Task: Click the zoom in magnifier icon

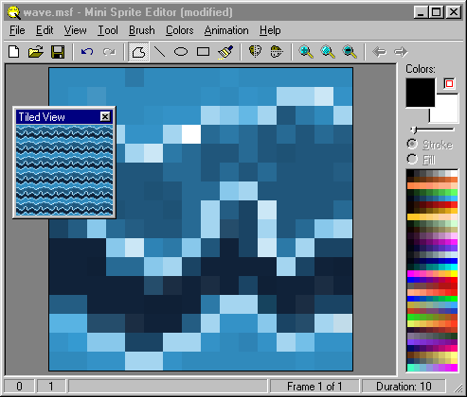Action: click(306, 52)
